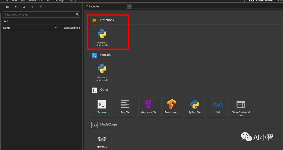
Task: Sort files by Last Modified column
Action: point(72,28)
